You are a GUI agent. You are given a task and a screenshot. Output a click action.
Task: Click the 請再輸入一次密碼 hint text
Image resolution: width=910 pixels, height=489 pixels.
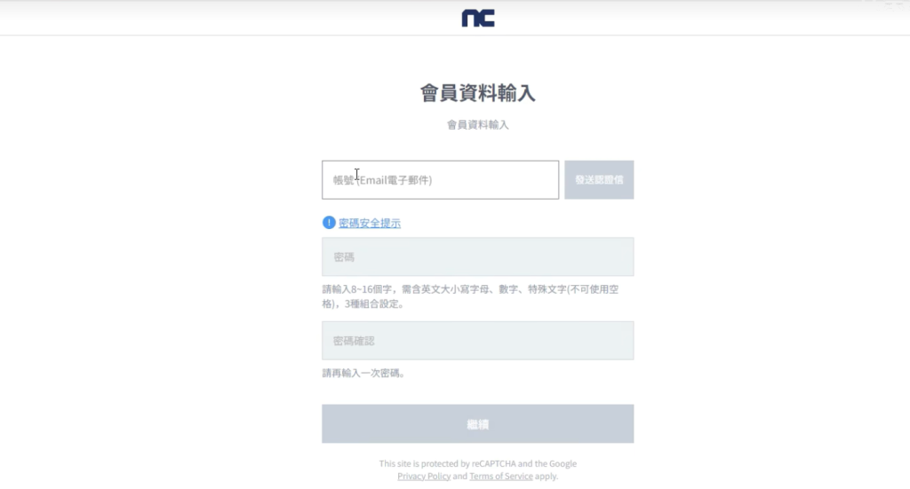[363, 374]
